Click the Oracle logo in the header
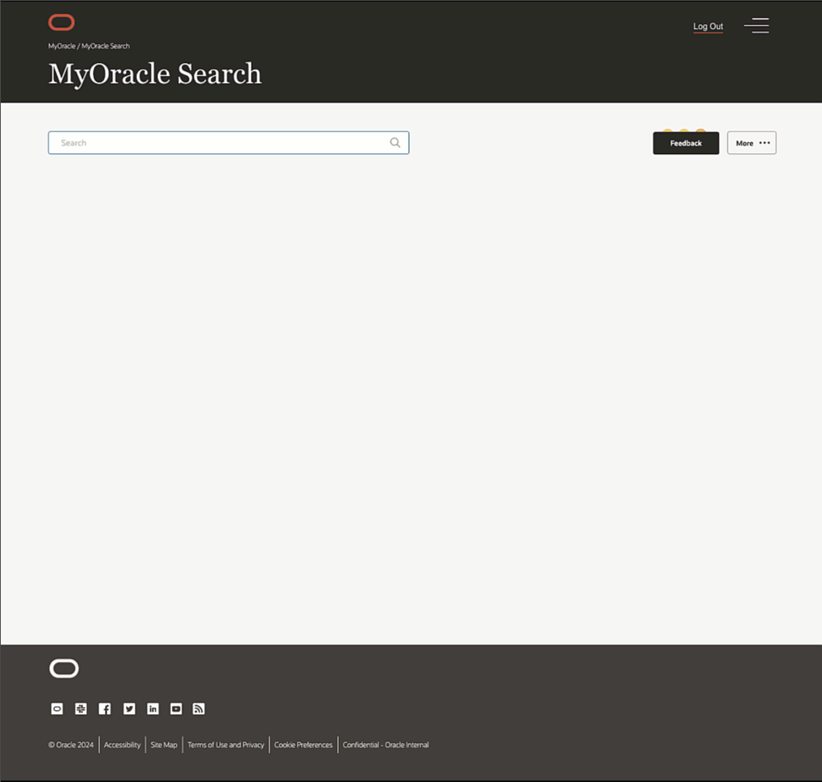Screen dimensions: 822x782 [61, 22]
